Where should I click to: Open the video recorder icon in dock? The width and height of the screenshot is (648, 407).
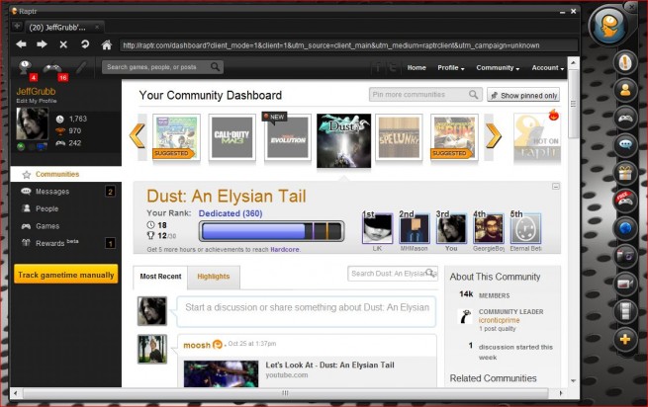tap(625, 284)
